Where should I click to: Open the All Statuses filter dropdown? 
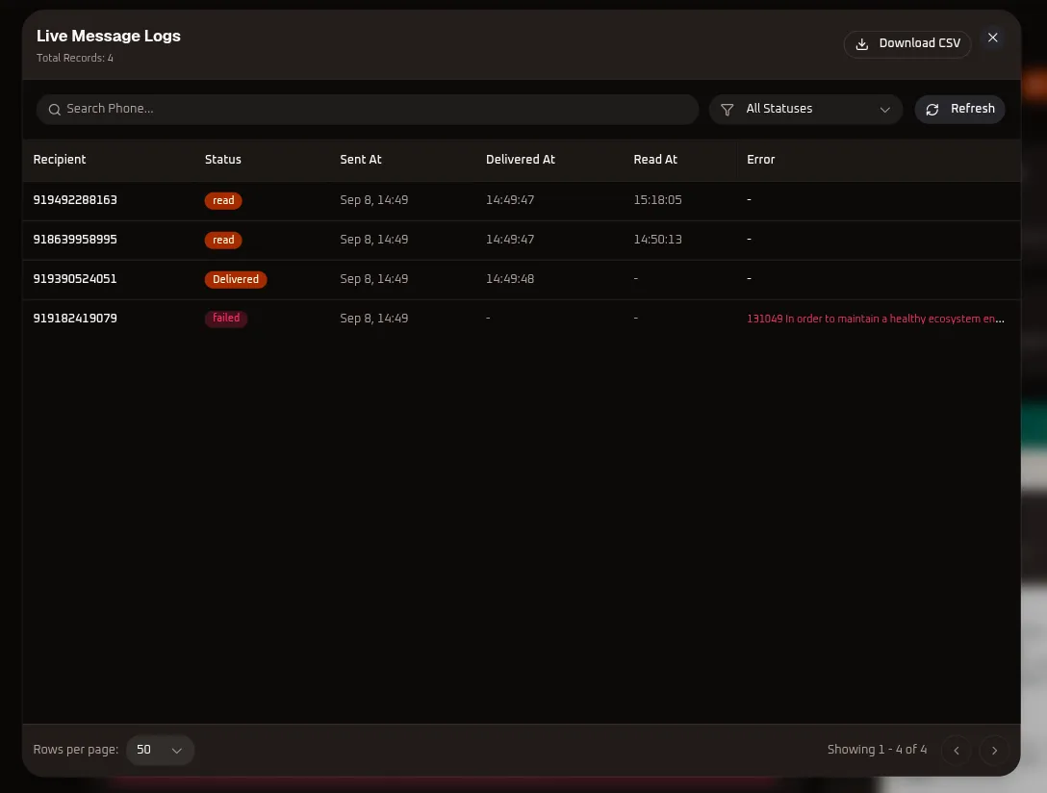[806, 110]
